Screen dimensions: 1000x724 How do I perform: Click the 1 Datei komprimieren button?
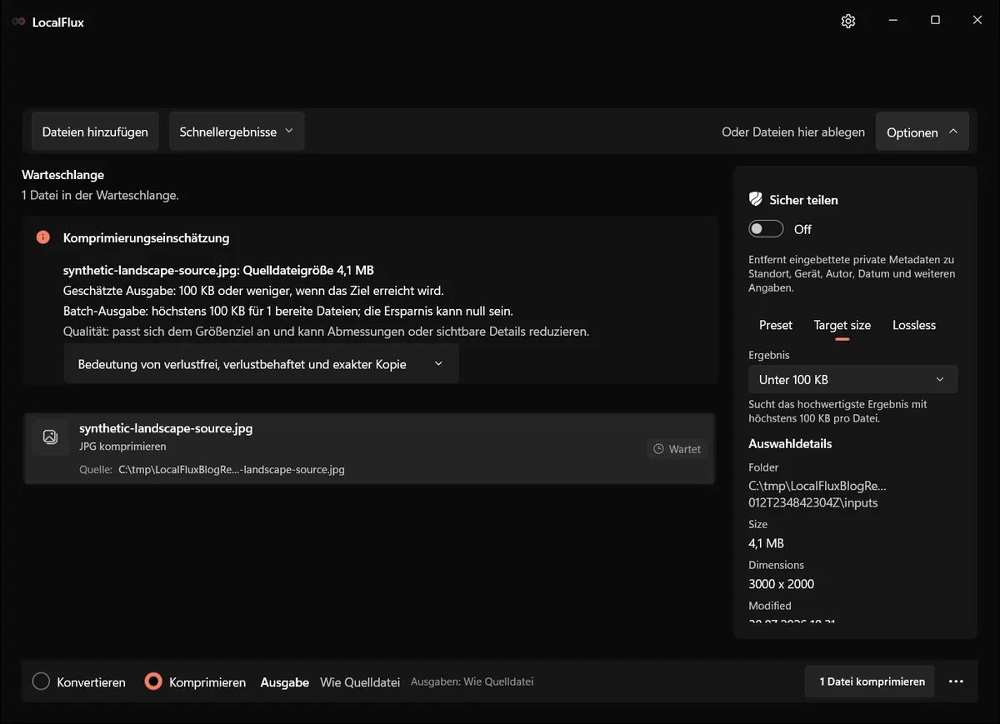tap(872, 682)
